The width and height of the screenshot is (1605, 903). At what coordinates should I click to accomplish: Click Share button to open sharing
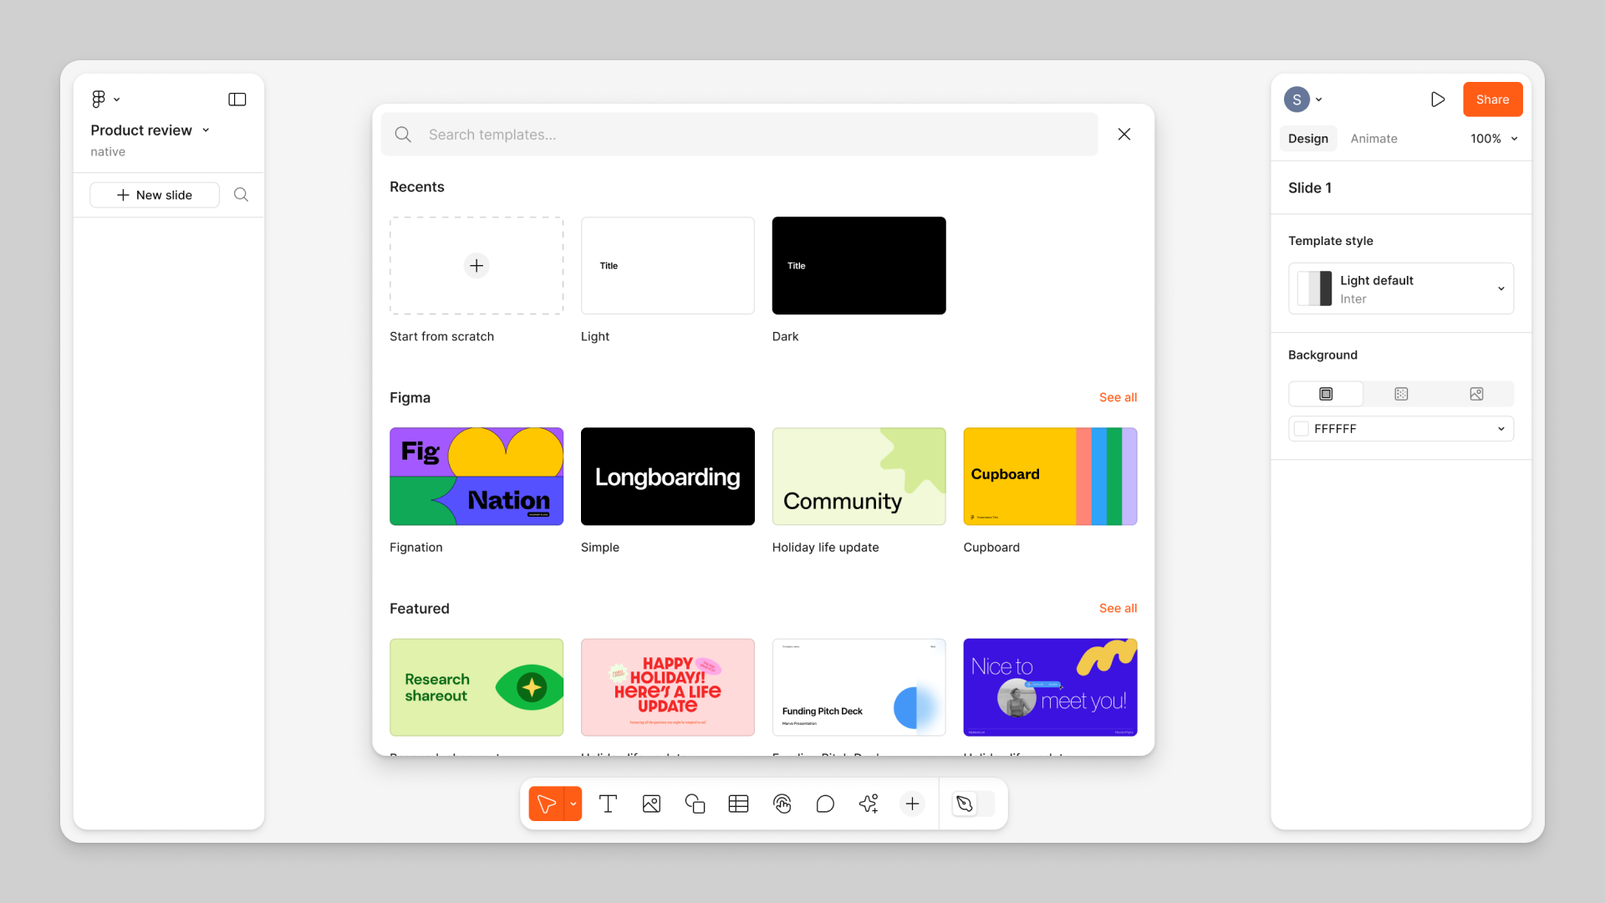(1491, 99)
